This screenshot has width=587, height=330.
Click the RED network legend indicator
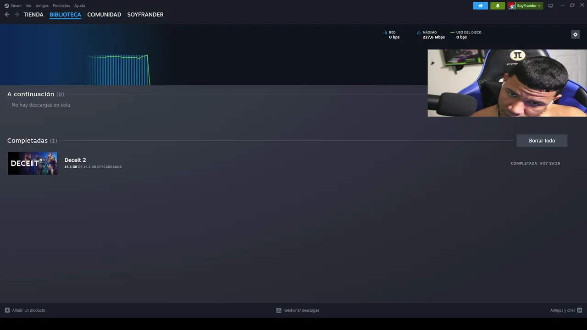[x=392, y=35]
